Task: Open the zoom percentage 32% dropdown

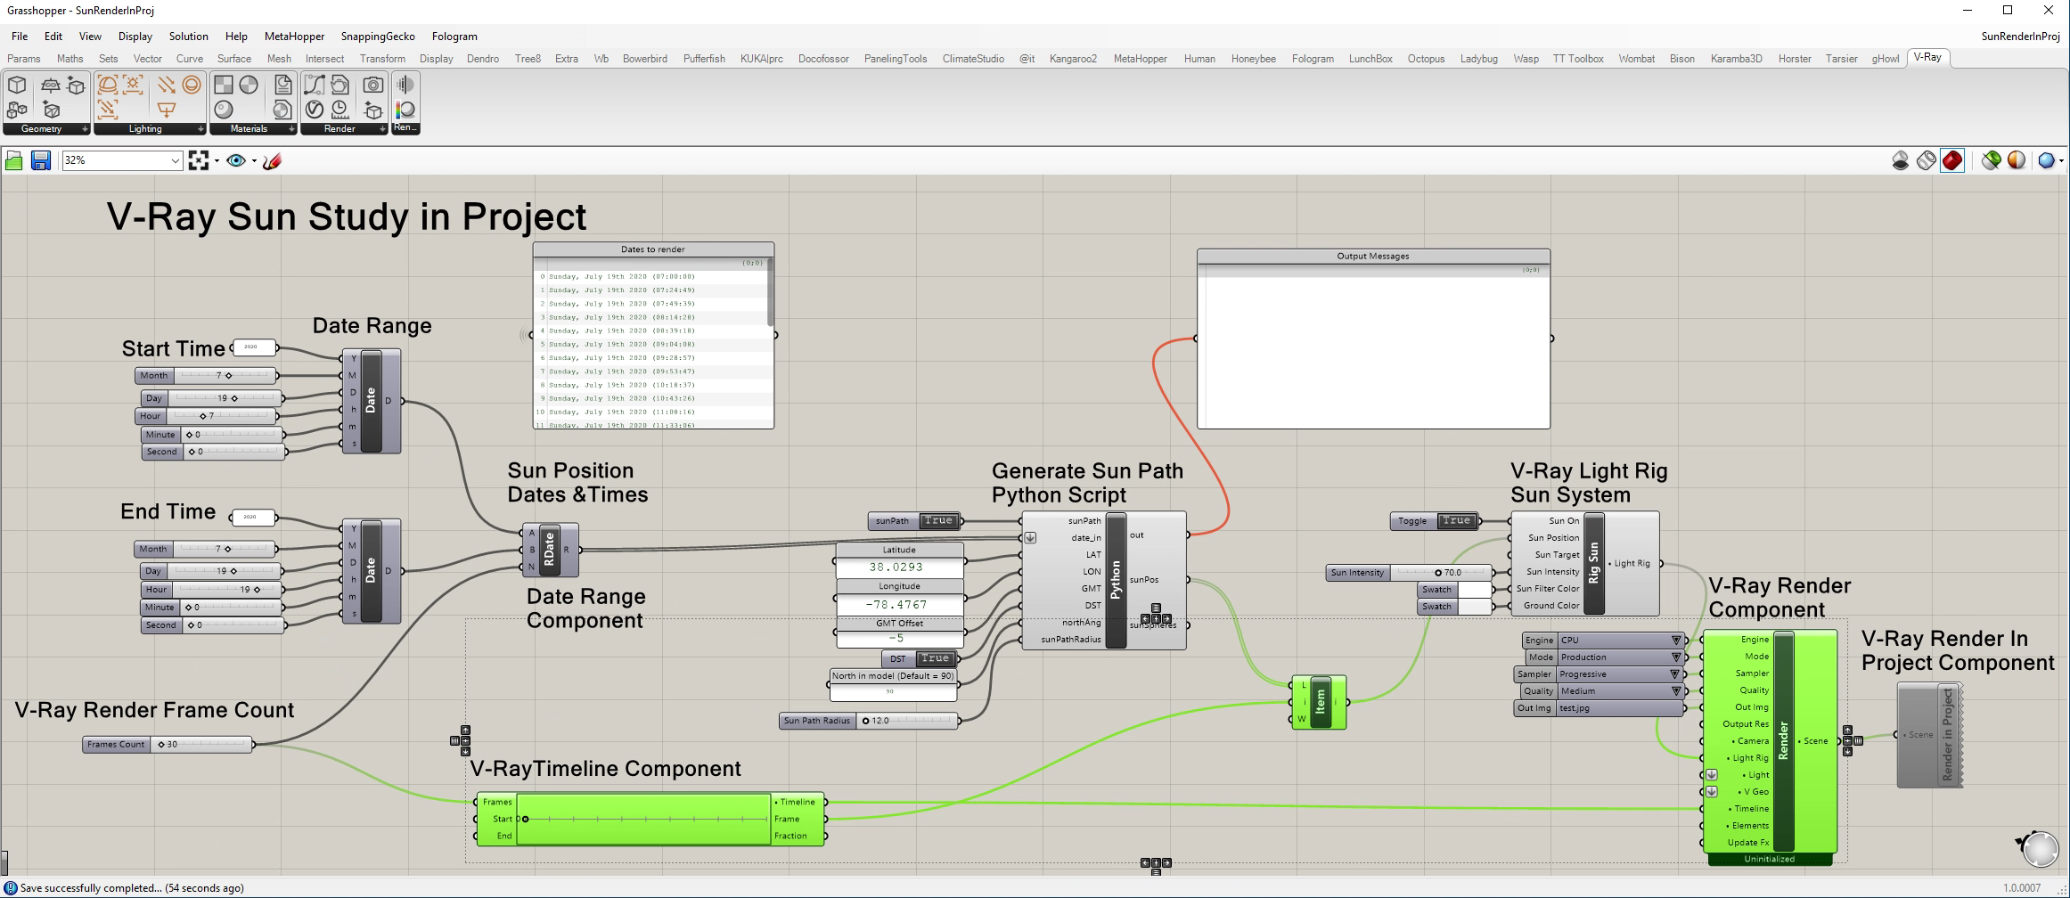Action: pos(175,160)
